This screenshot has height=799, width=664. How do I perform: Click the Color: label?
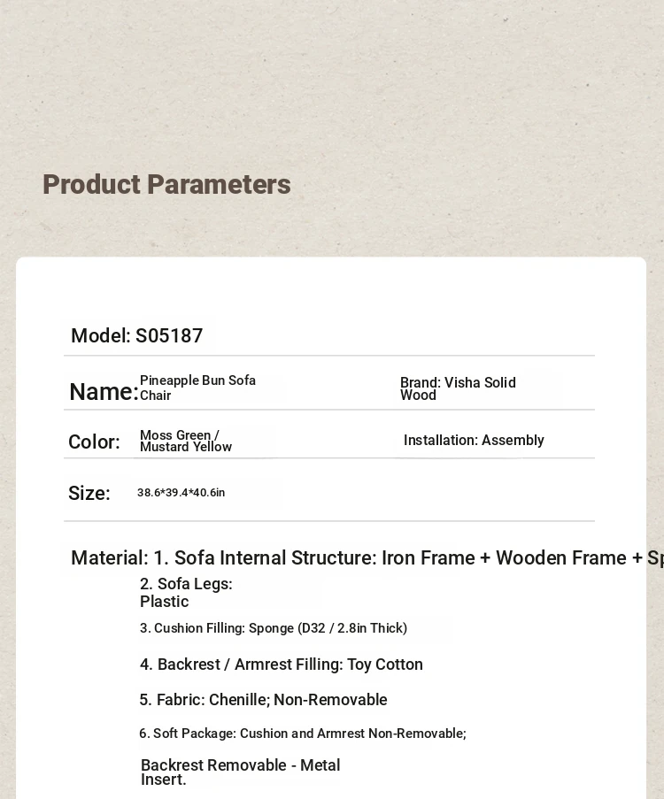click(95, 442)
